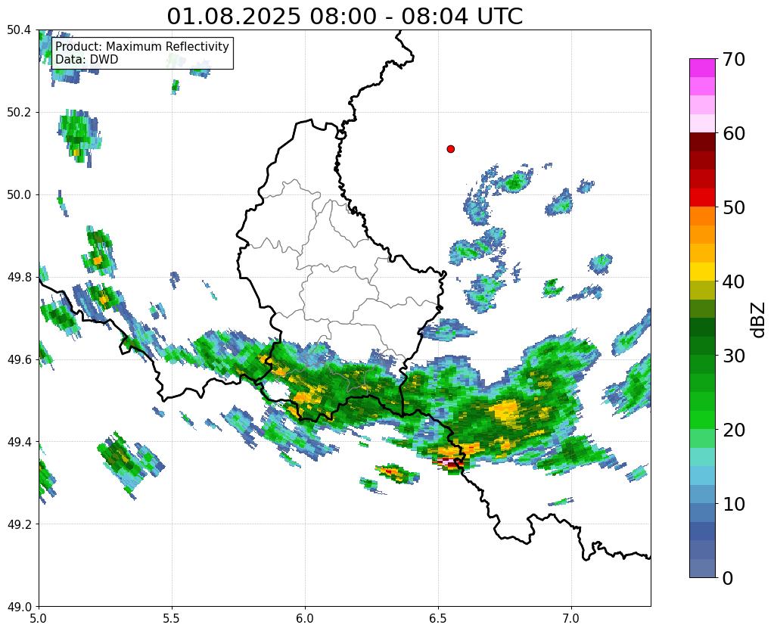The width and height of the screenshot is (774, 631).
Task: Click the 50.4 latitude tick label
Action: (x=19, y=30)
